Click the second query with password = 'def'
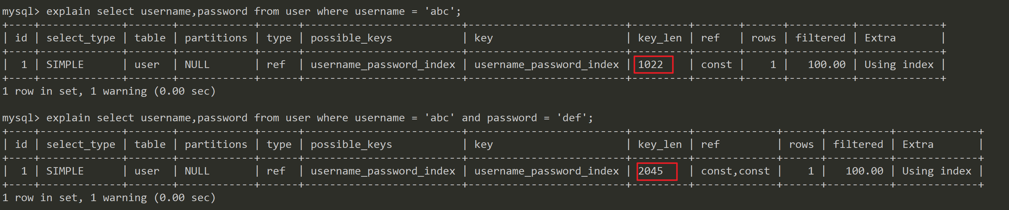The width and height of the screenshot is (1009, 210). coord(298,118)
